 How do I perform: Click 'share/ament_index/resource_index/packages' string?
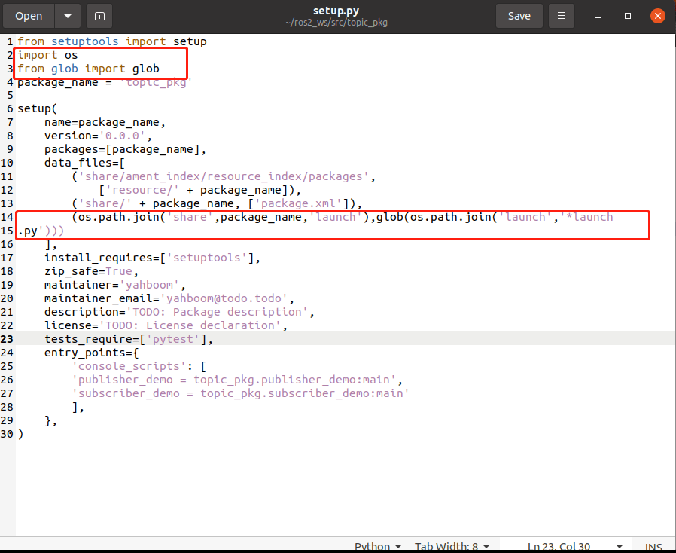224,176
